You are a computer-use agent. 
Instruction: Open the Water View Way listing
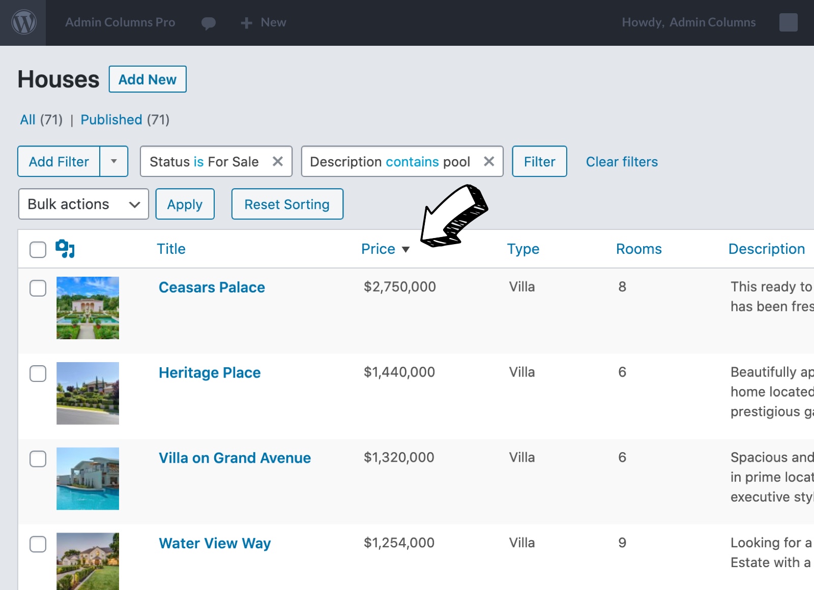(215, 543)
